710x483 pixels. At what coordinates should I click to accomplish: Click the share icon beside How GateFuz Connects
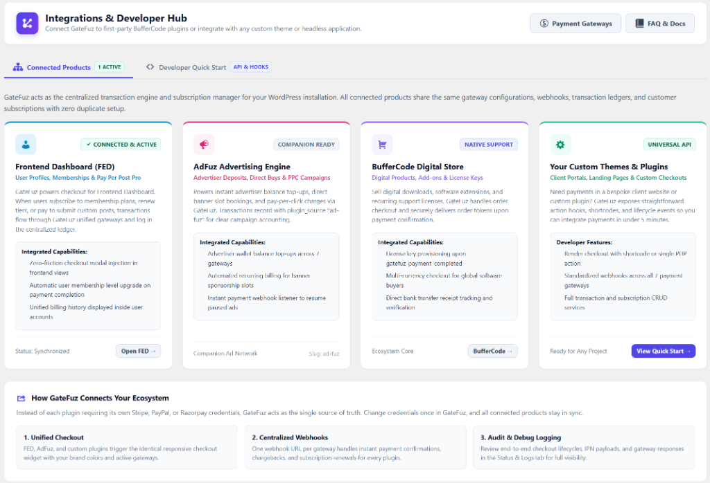21,398
